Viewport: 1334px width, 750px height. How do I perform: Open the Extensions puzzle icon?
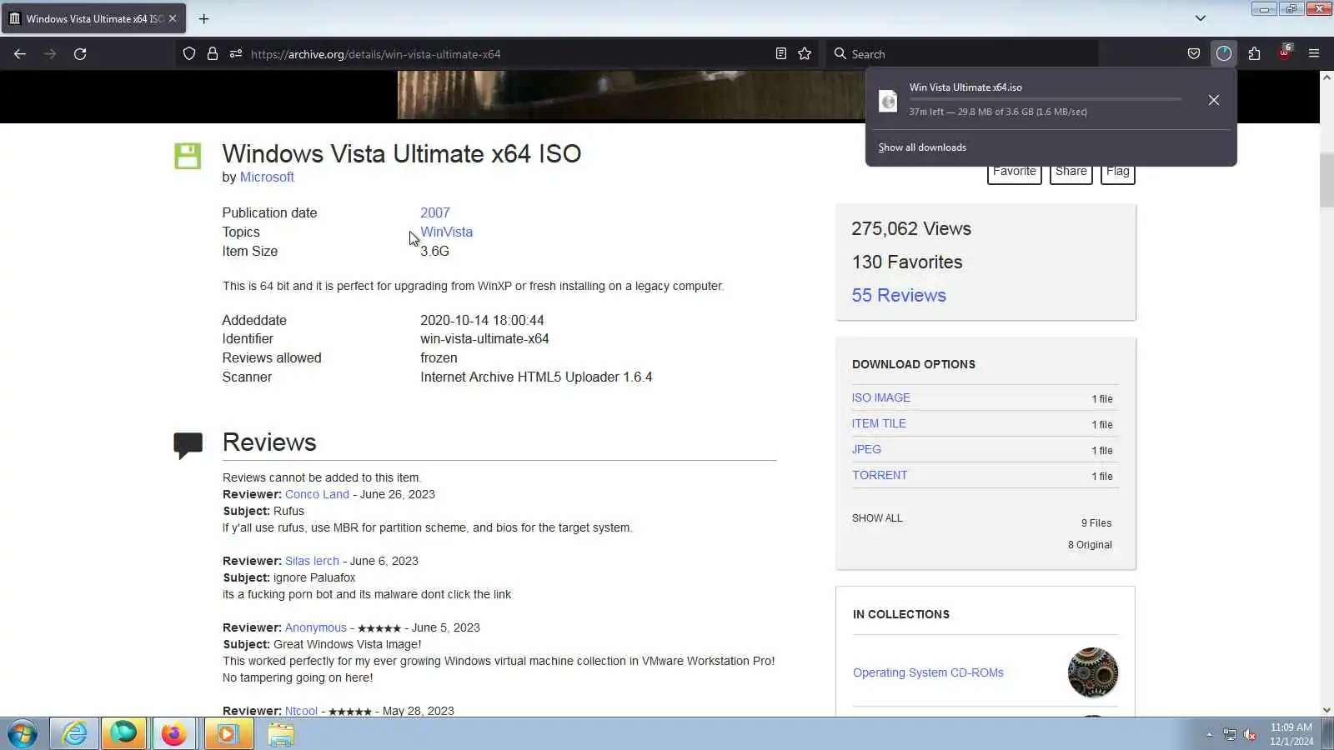pyautogui.click(x=1254, y=54)
